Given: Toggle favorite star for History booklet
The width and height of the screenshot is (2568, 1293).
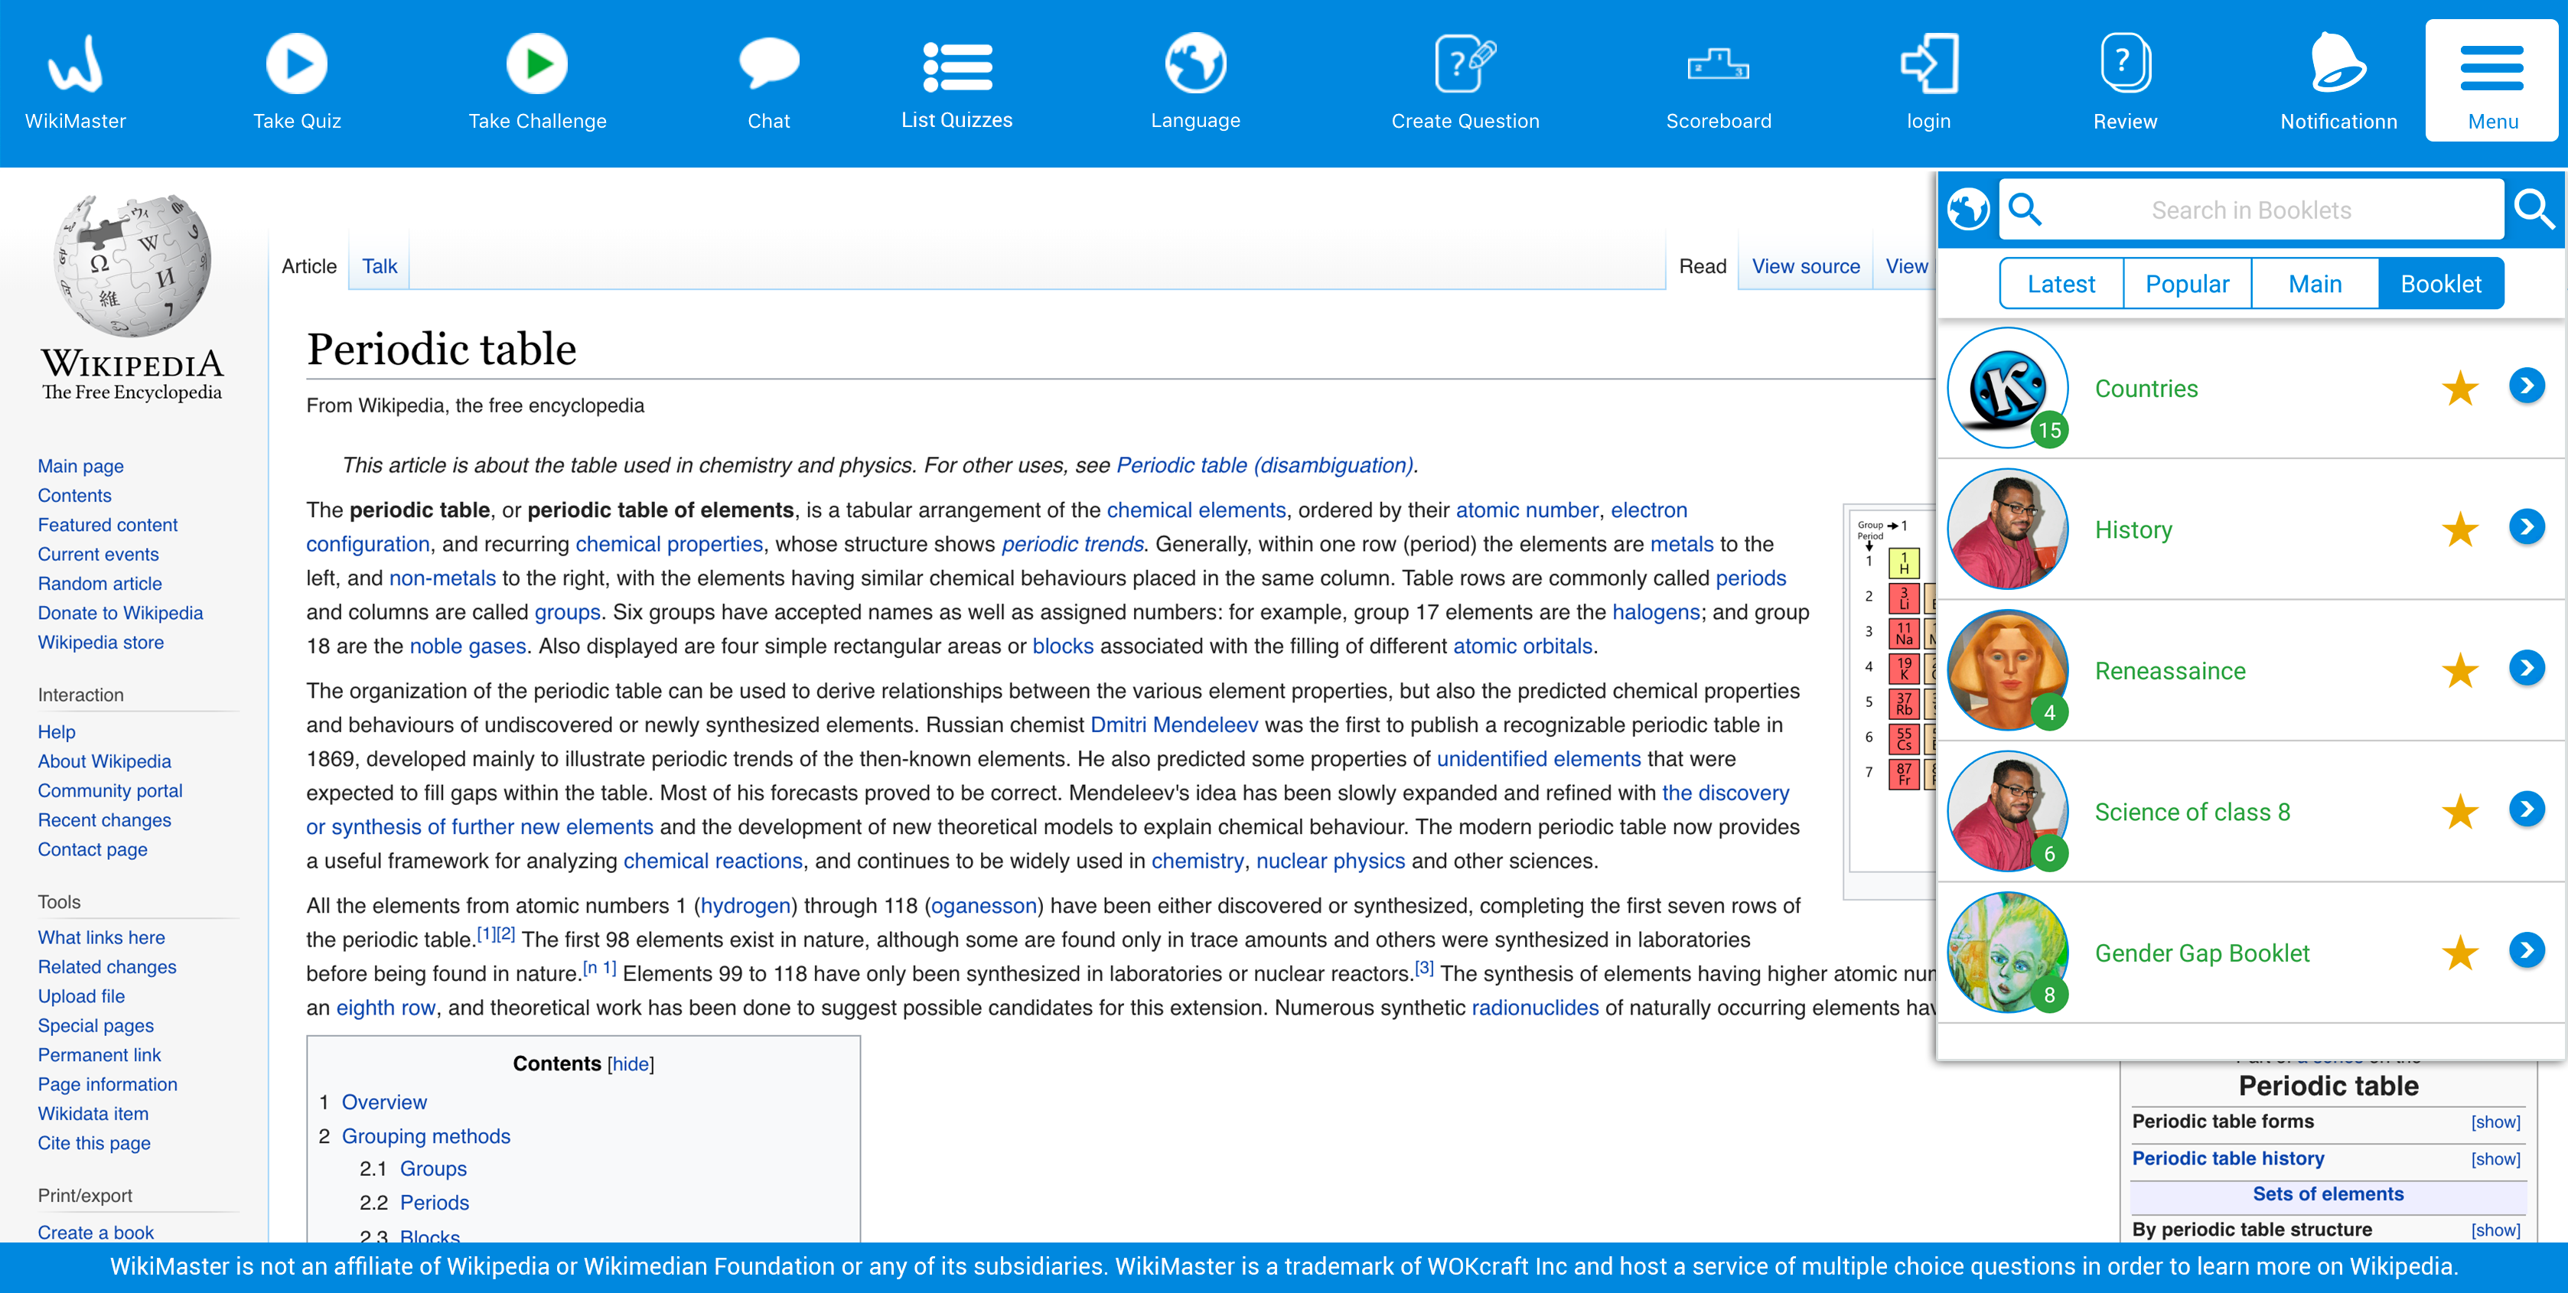Looking at the screenshot, I should tap(2459, 529).
